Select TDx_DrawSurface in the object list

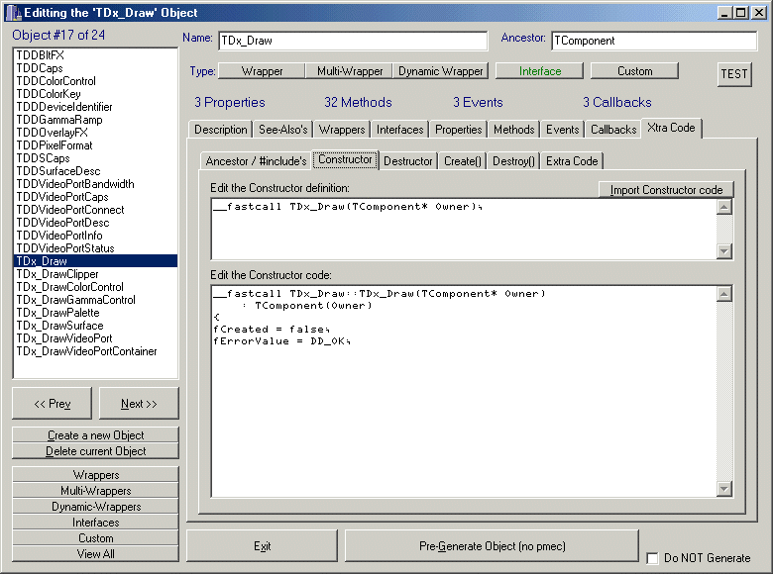pos(59,326)
